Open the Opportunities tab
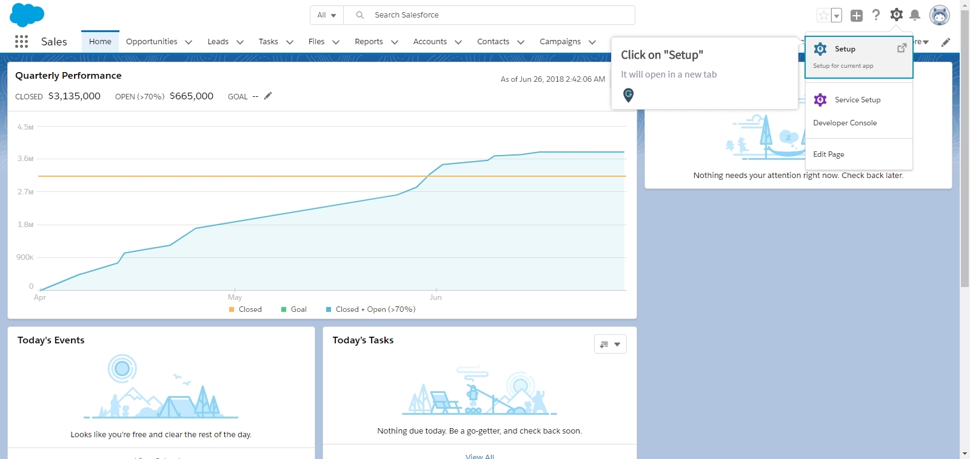 (x=152, y=42)
